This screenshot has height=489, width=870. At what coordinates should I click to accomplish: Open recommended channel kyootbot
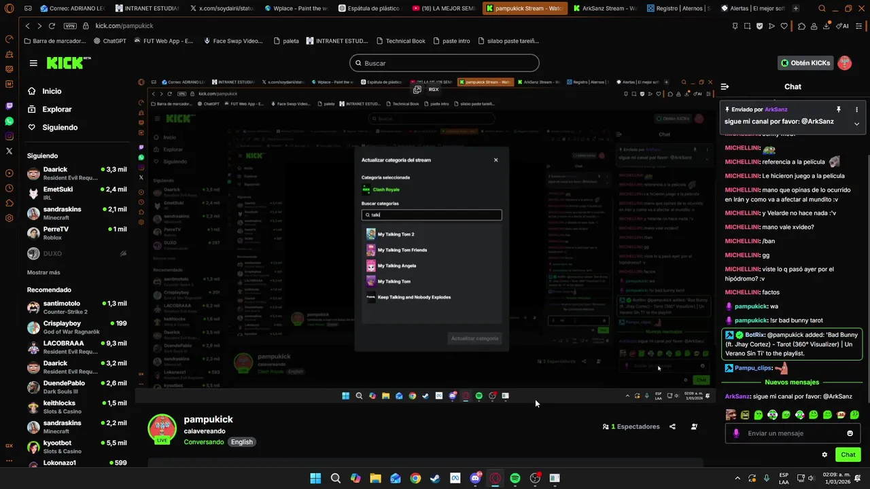click(77, 447)
